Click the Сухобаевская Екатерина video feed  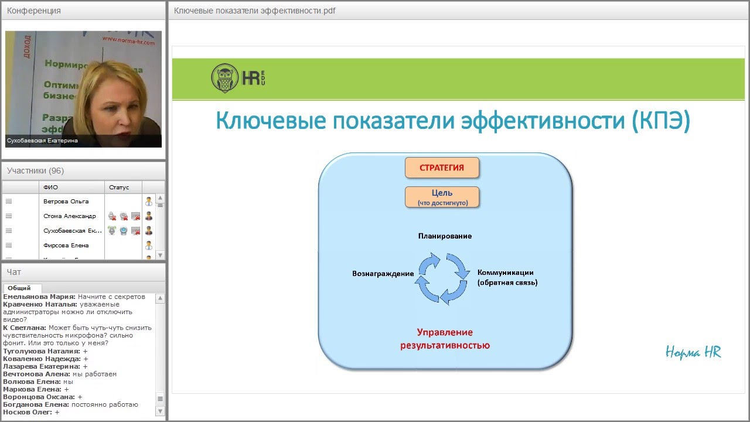pyautogui.click(x=83, y=89)
